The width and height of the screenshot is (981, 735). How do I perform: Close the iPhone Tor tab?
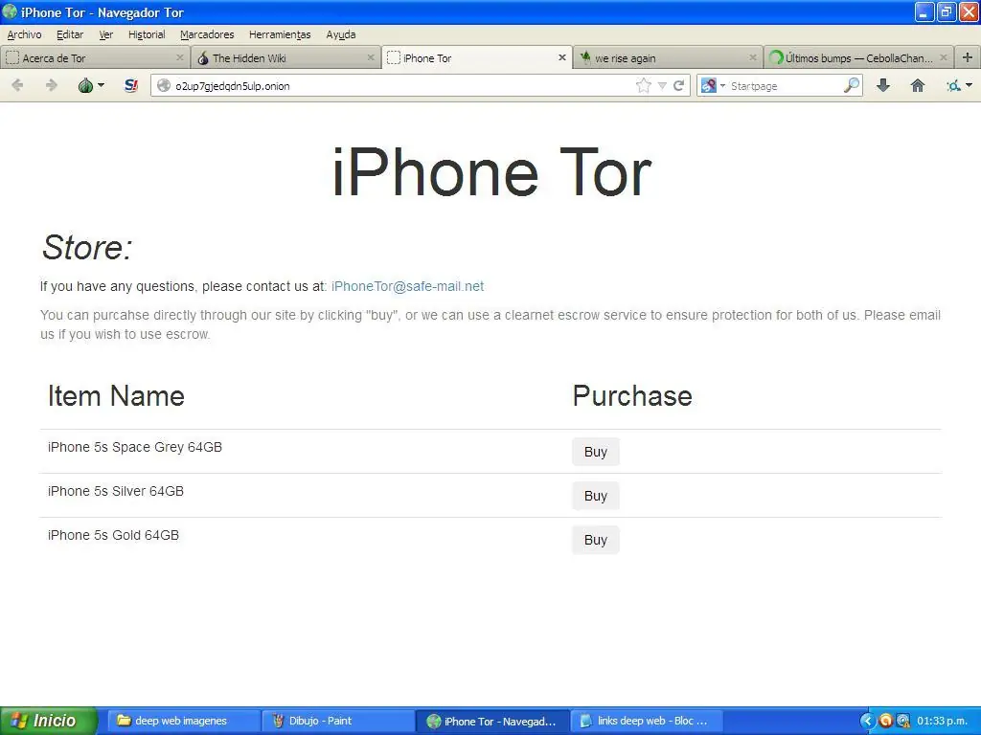click(x=561, y=57)
